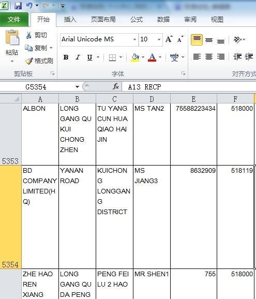The width and height of the screenshot is (256, 299).
Task: Click the Paste clipboard icon
Action: pos(12,38)
